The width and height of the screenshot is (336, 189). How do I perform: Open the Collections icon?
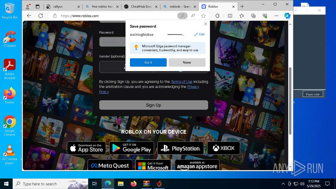[x=253, y=16]
